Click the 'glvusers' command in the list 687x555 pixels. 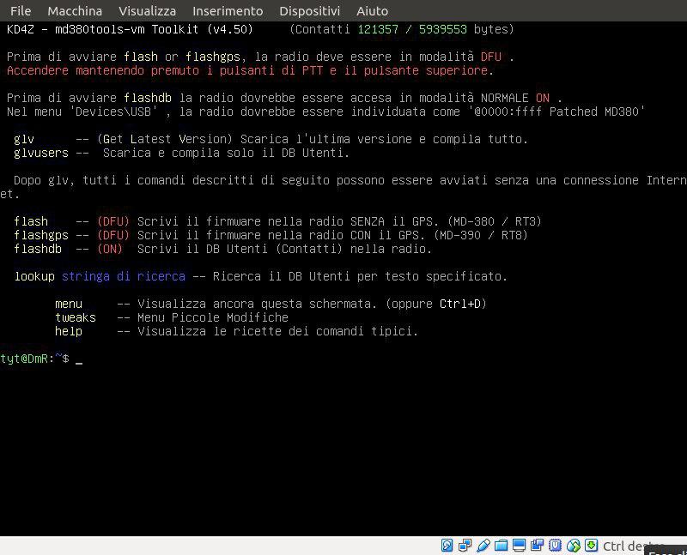click(41, 153)
